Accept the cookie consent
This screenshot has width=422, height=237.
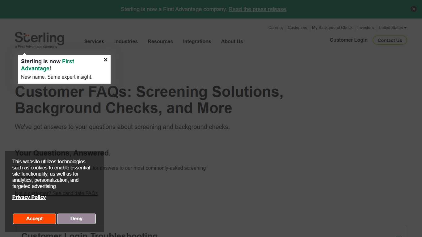34,218
